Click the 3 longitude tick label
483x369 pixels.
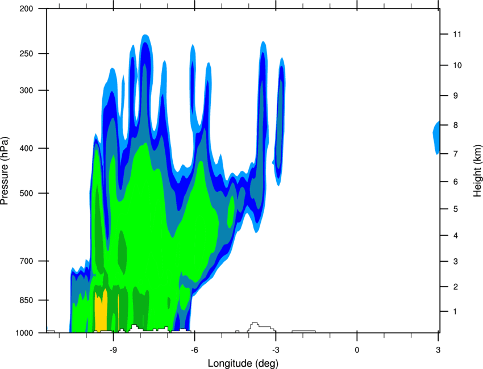point(438,350)
